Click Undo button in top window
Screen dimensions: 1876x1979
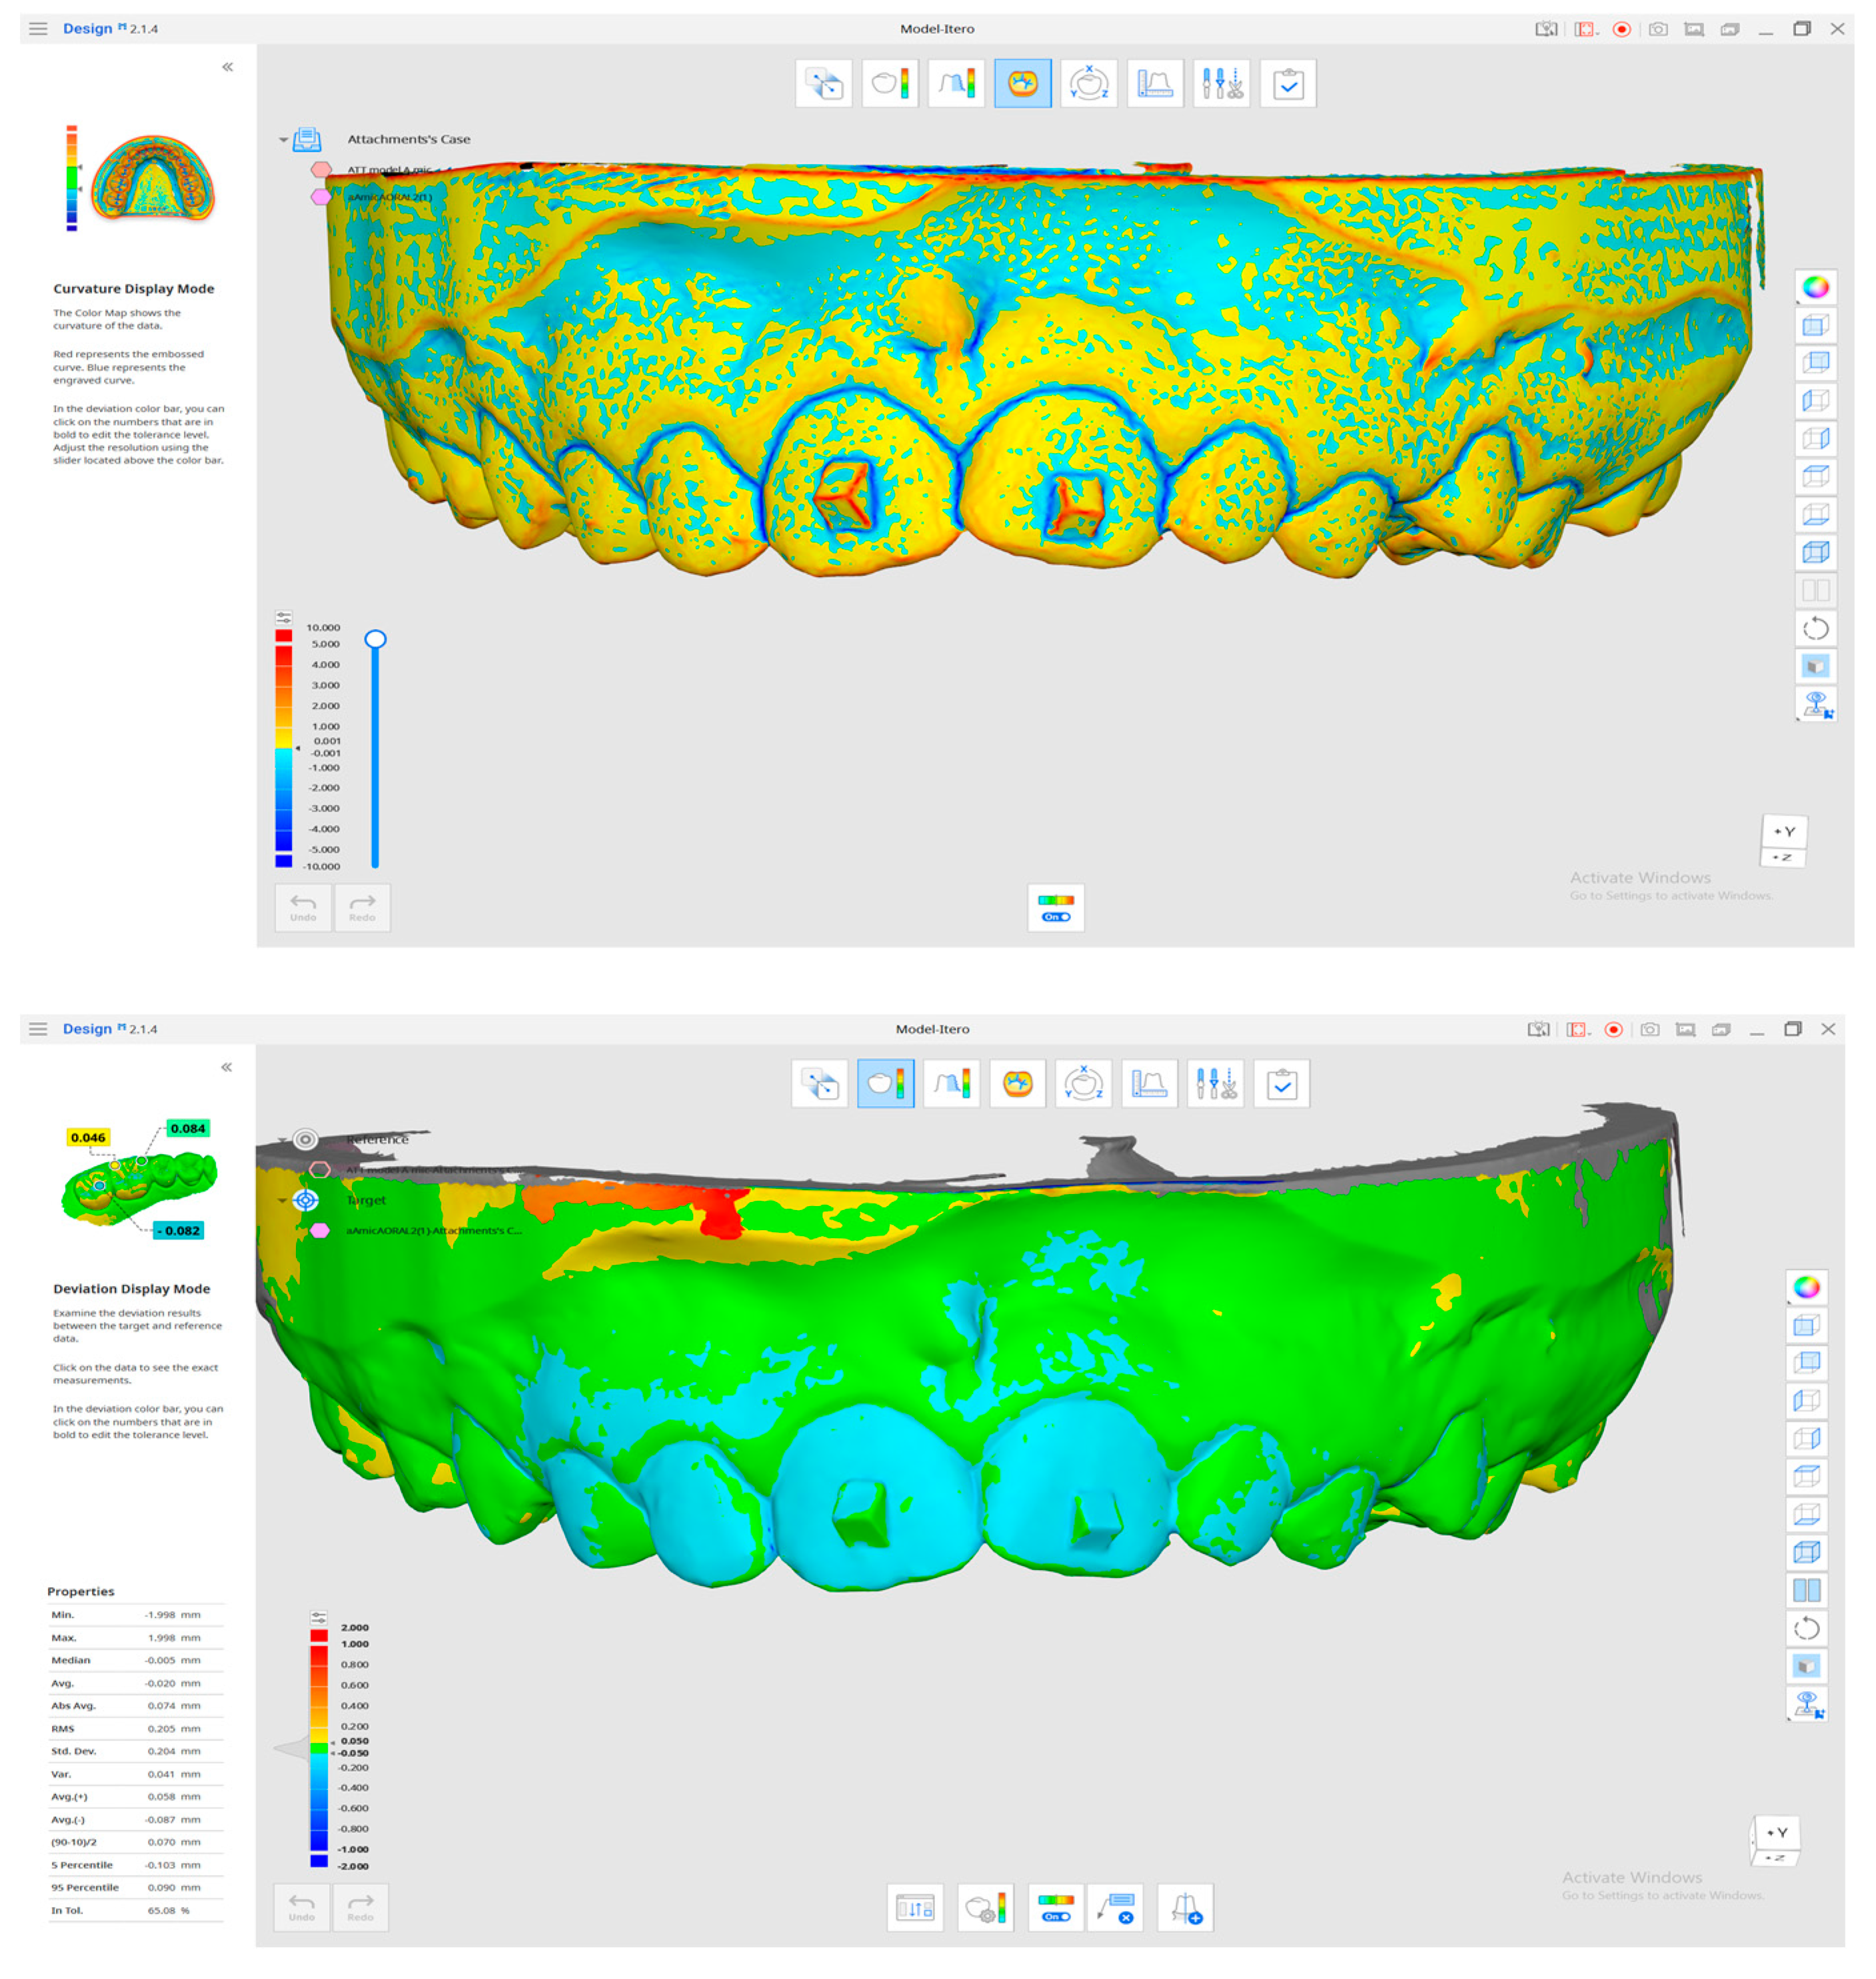pos(303,908)
